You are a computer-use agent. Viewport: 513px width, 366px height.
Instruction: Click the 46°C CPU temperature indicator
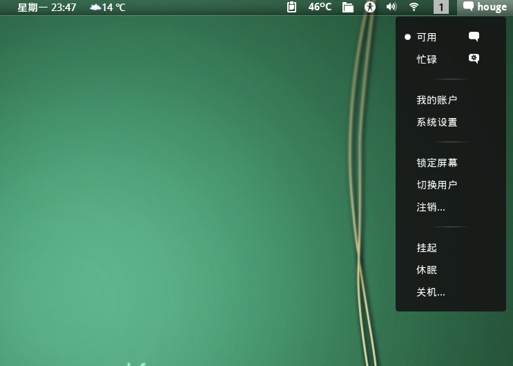(x=320, y=7)
